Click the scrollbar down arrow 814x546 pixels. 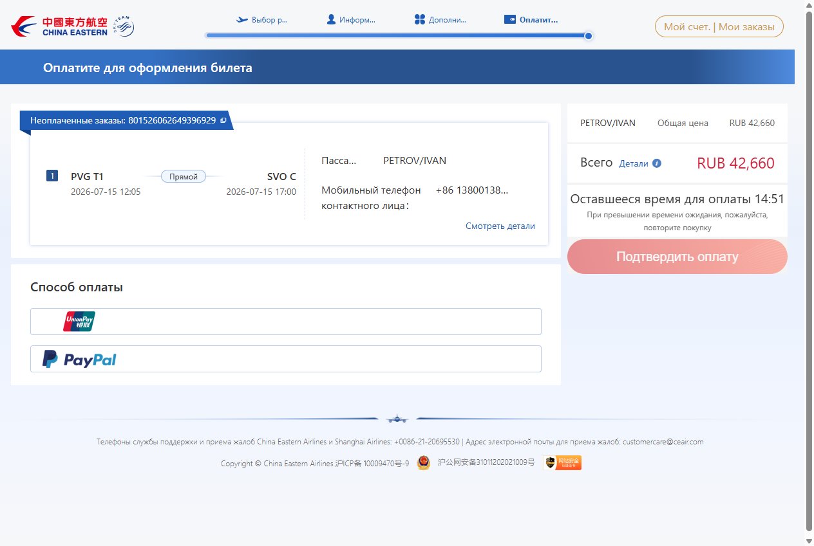pos(809,540)
